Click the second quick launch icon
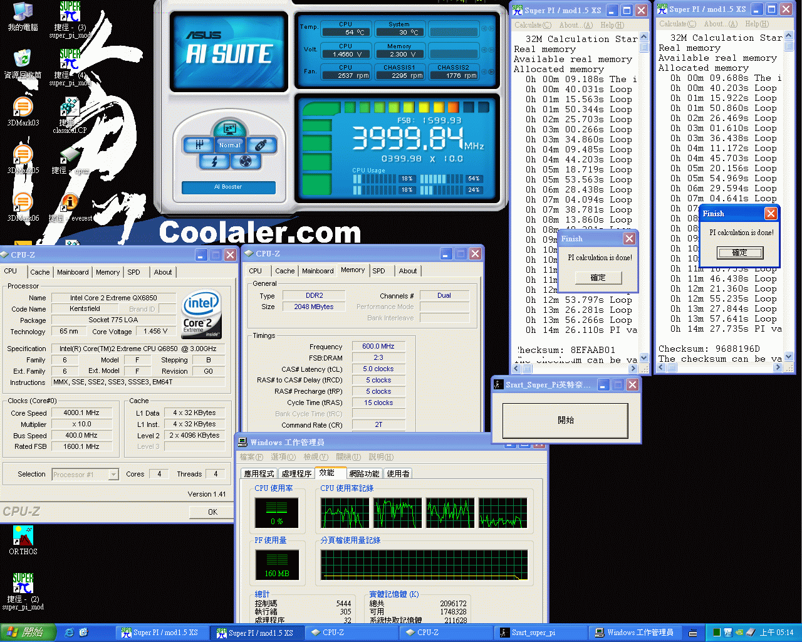This screenshot has width=802, height=642. [x=83, y=633]
